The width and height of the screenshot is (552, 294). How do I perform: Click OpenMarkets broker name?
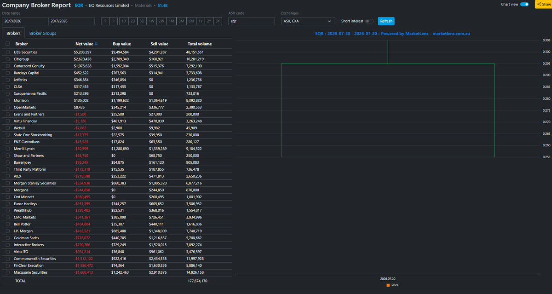[x=24, y=107]
